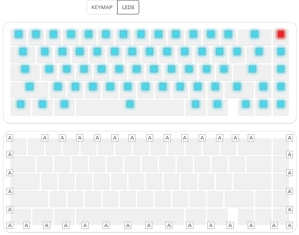Click the spacebar in the lower keyboard layout

(x=130, y=217)
